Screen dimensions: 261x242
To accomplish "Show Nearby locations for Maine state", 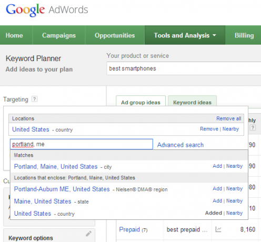I will (x=235, y=200).
